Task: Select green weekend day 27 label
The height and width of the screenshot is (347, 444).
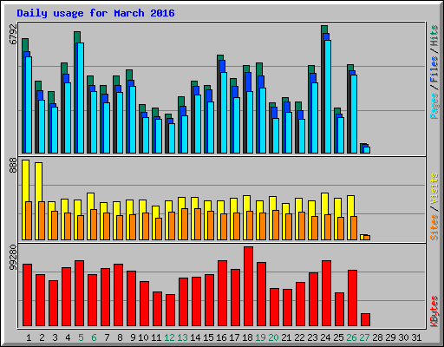Action: (x=364, y=337)
